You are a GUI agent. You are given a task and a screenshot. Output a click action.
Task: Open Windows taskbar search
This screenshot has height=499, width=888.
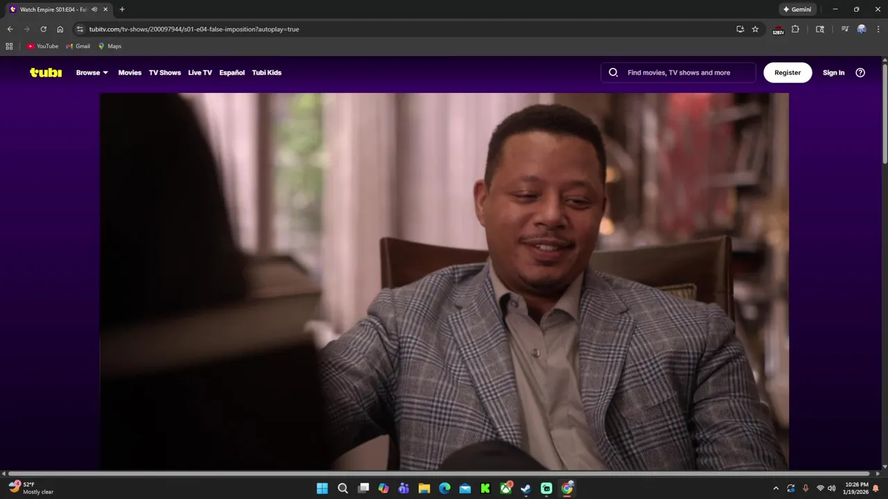click(x=343, y=489)
